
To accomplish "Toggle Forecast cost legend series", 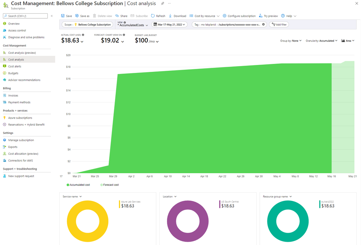I will click(109, 185).
